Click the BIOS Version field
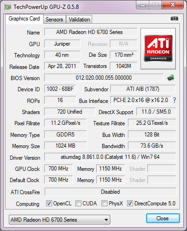187x231 pixels. click(104, 78)
